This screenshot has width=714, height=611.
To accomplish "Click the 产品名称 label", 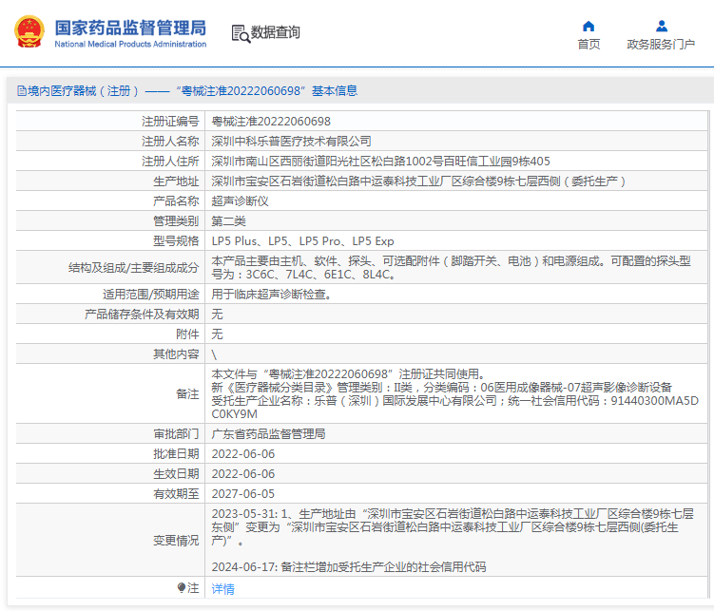I will pyautogui.click(x=176, y=201).
